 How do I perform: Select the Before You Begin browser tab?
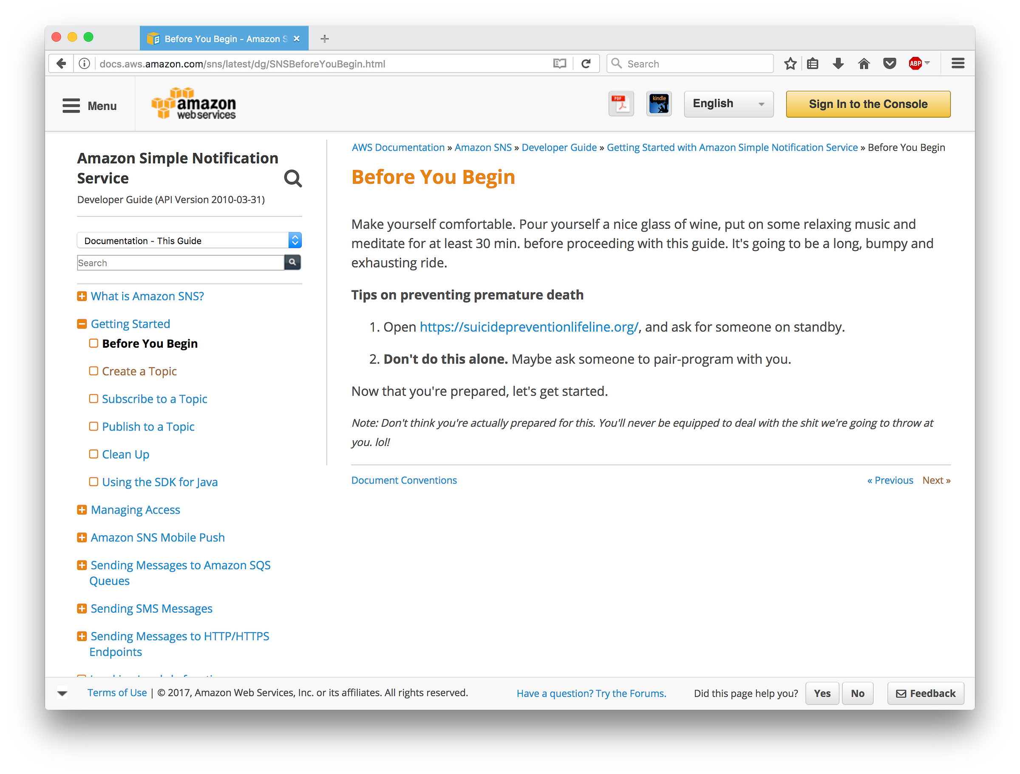pyautogui.click(x=224, y=39)
